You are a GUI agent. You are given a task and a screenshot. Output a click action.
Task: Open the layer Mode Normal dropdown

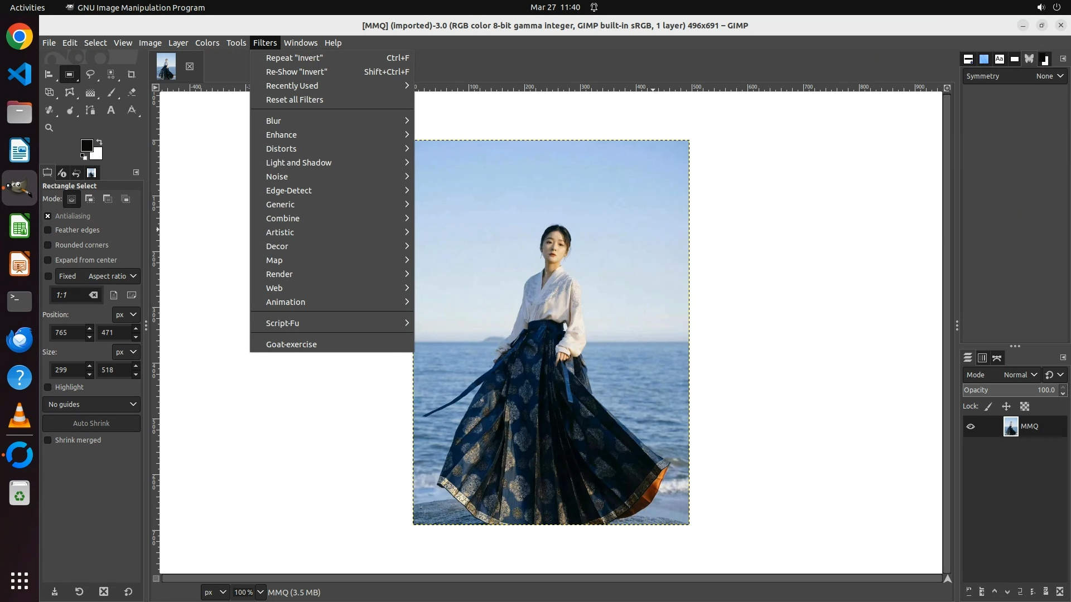1020,375
